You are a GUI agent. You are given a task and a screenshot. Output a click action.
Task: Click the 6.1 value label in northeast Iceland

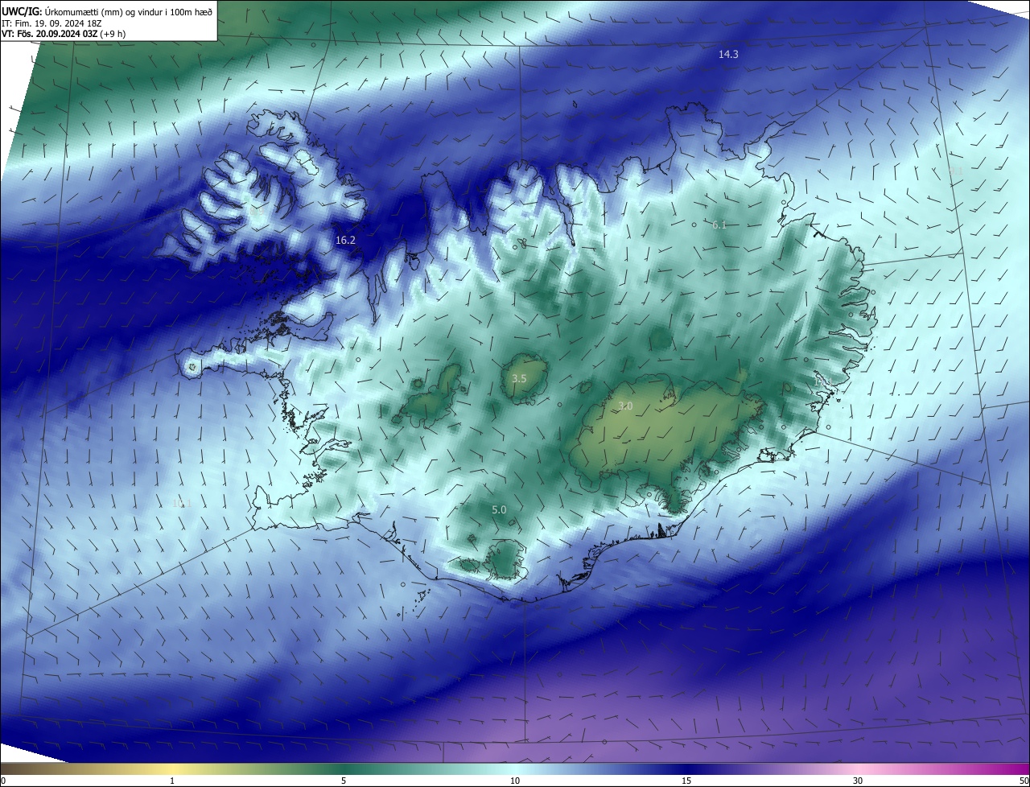tap(719, 225)
